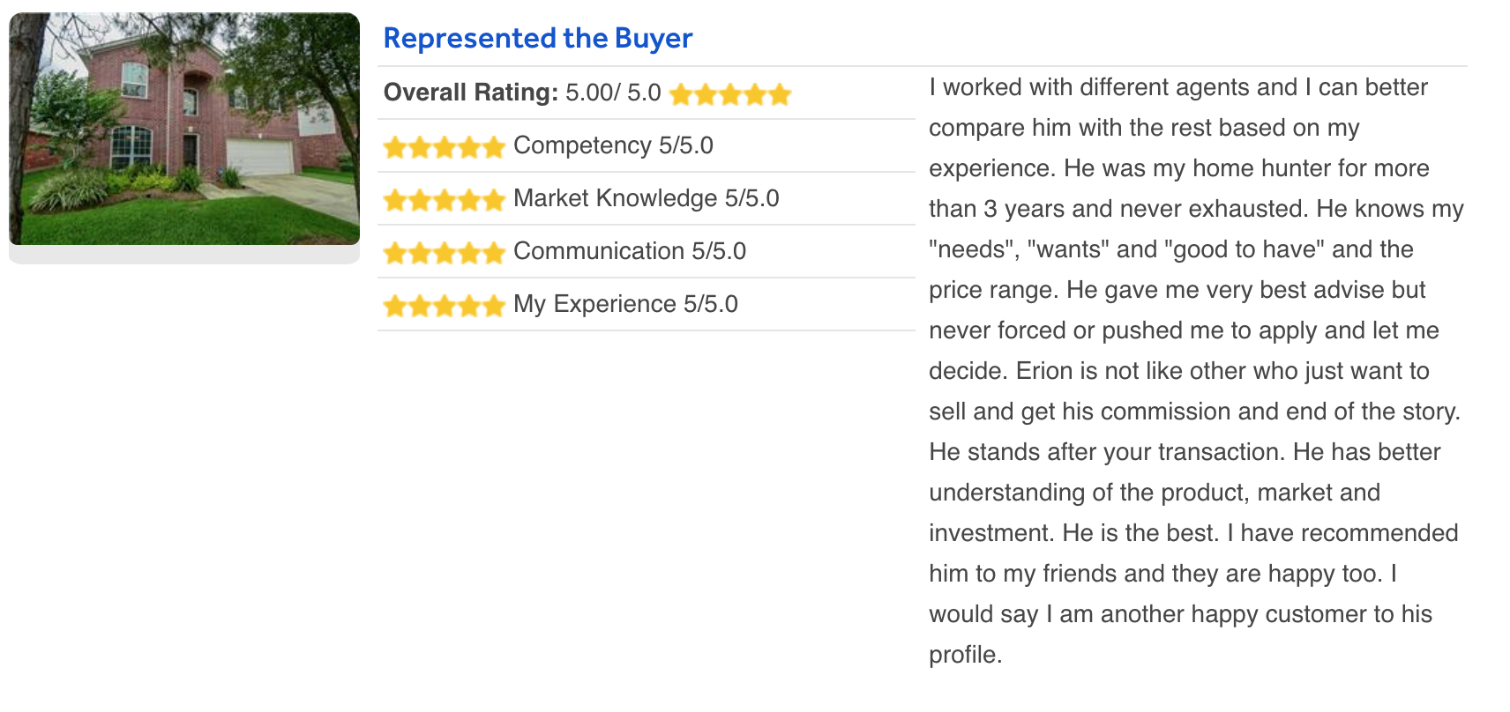1510x712 pixels.
Task: Select the Market Knowledge star icons
Action: coord(445,200)
